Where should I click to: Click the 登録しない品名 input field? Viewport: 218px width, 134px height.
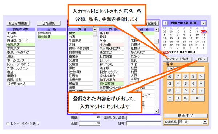(144, 118)
